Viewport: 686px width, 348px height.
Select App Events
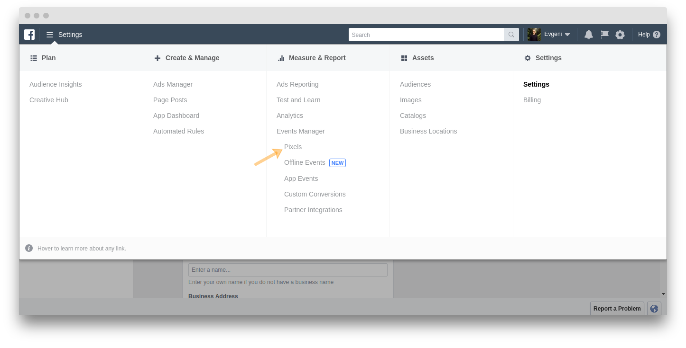point(301,178)
